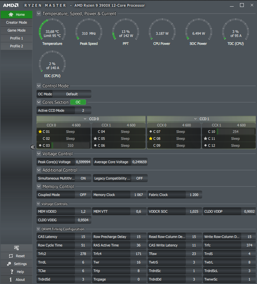Click the dot marker on core C 07
The height and width of the screenshot is (284, 257).
151,132
